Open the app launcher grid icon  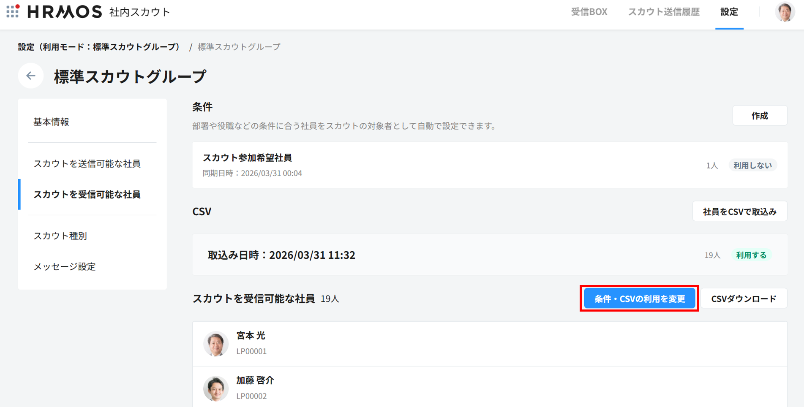[x=13, y=11]
